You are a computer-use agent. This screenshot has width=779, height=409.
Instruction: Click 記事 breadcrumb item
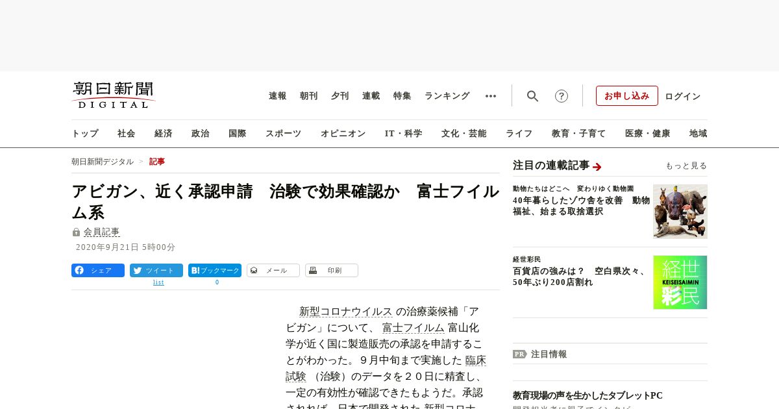[157, 162]
